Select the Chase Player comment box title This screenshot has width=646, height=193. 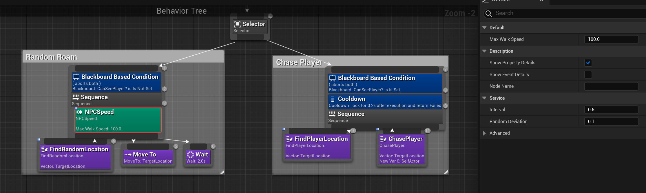pos(299,62)
